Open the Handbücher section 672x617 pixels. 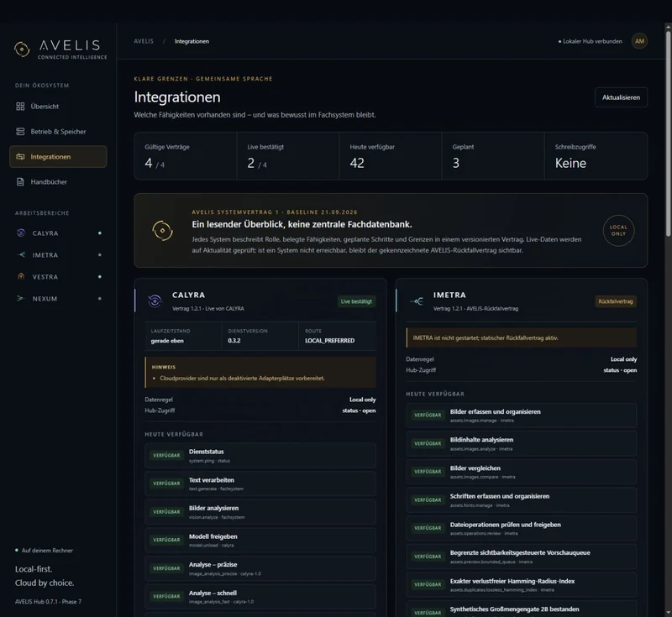pyautogui.click(x=58, y=182)
